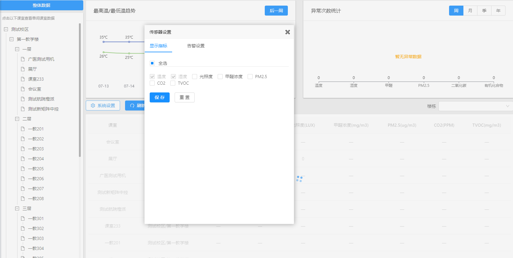Collapse the 一层 tree node
This screenshot has width=513, height=258.
(x=17, y=49)
